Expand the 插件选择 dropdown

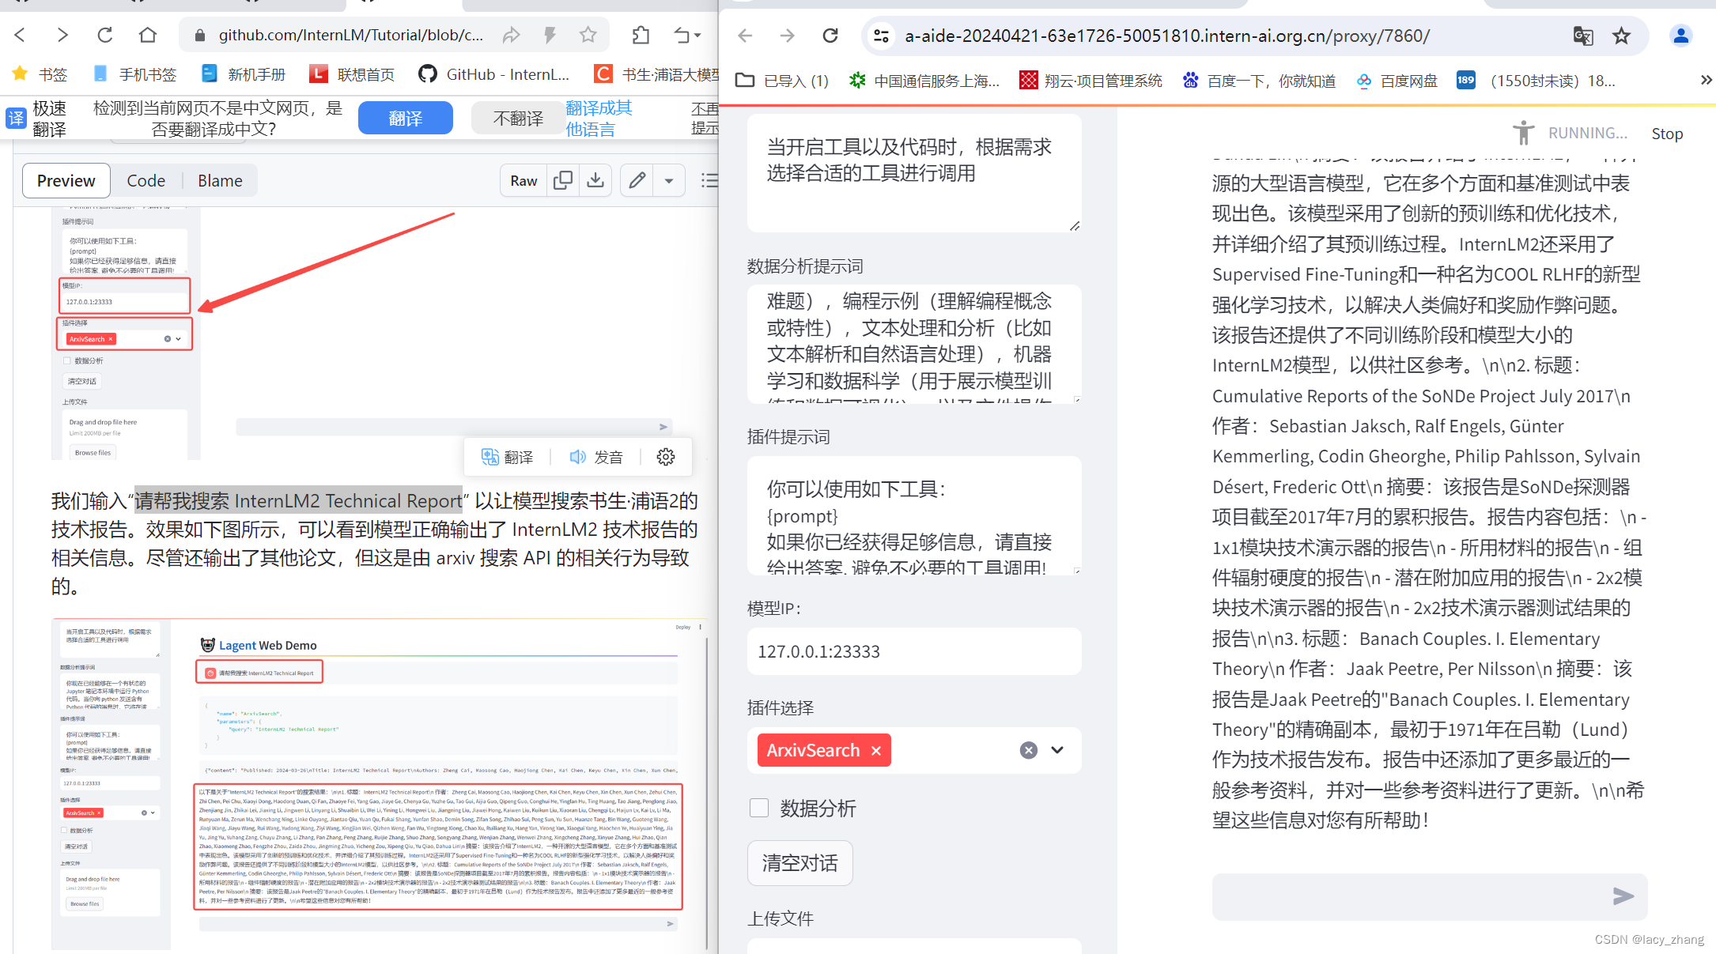pos(1057,750)
